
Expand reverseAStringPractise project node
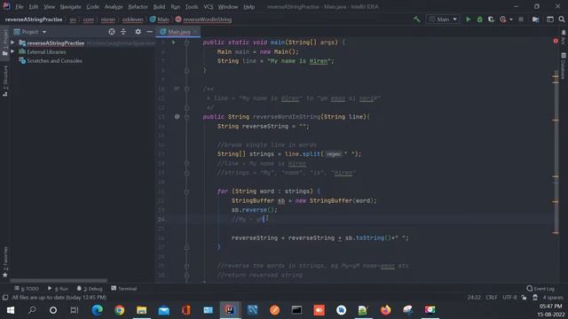[12, 43]
